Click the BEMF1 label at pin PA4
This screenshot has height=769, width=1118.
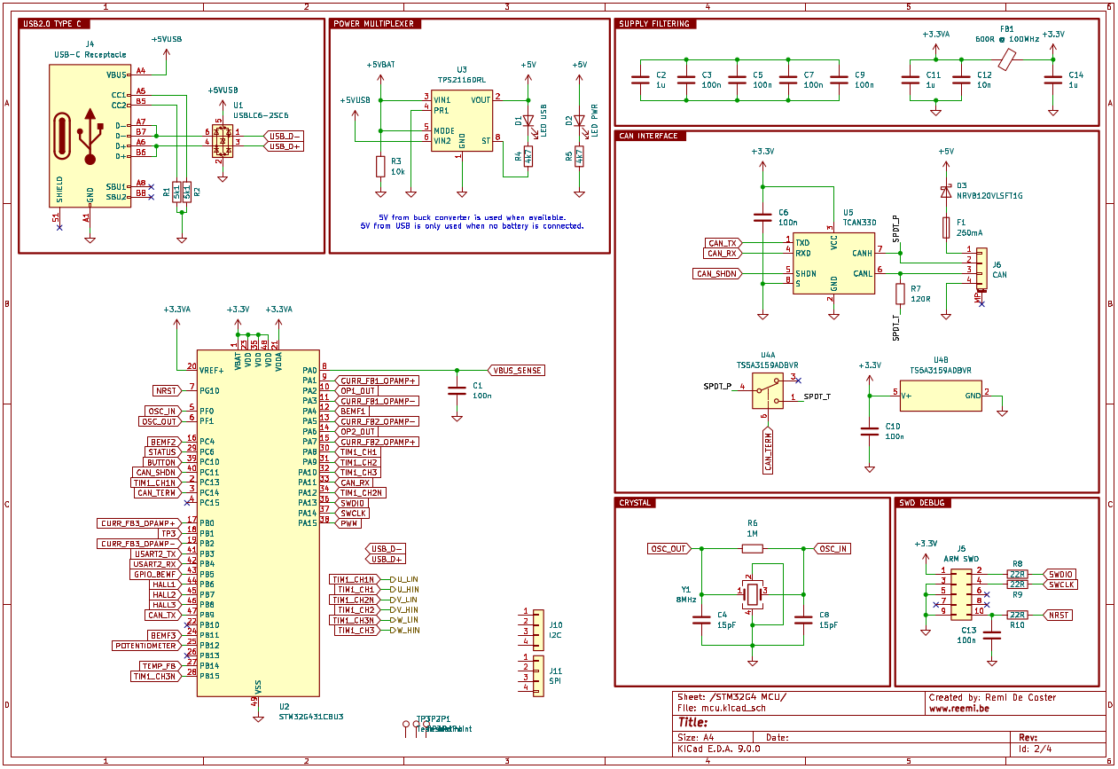[x=353, y=412]
